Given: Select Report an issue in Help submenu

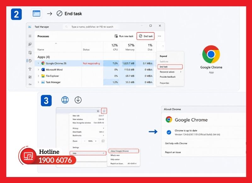Looking at the screenshot, I should pyautogui.click(x=123, y=163).
